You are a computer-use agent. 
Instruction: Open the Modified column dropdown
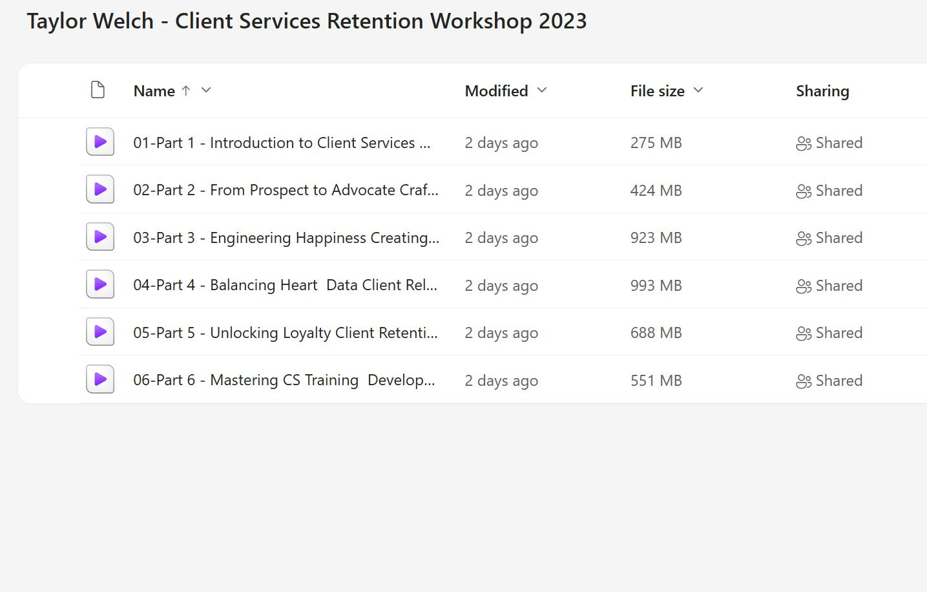click(542, 90)
